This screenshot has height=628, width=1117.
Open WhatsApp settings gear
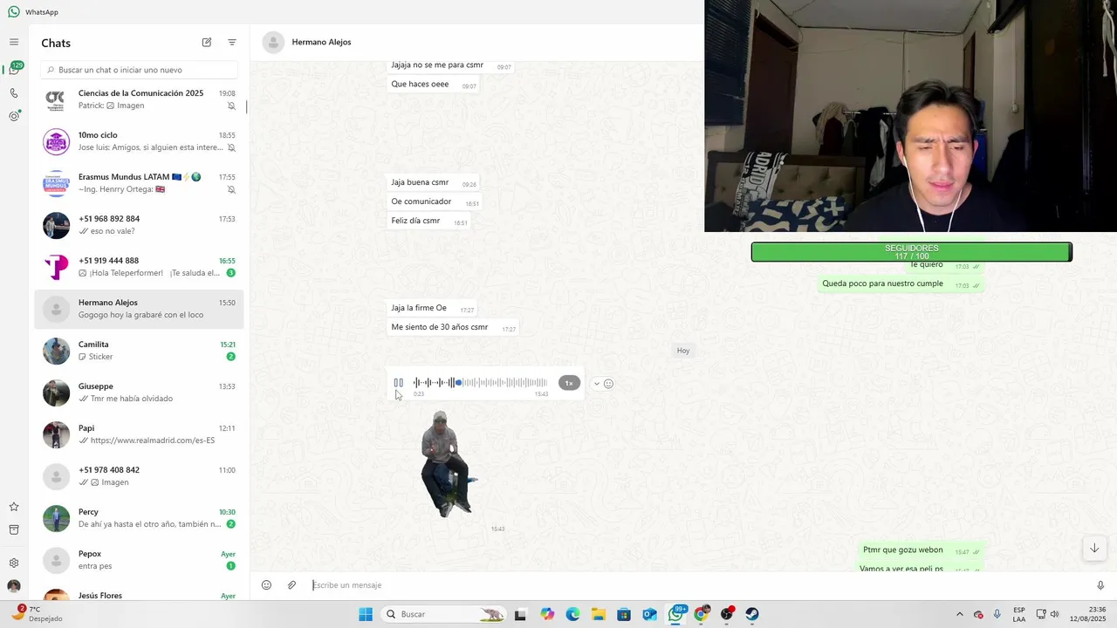click(x=14, y=563)
